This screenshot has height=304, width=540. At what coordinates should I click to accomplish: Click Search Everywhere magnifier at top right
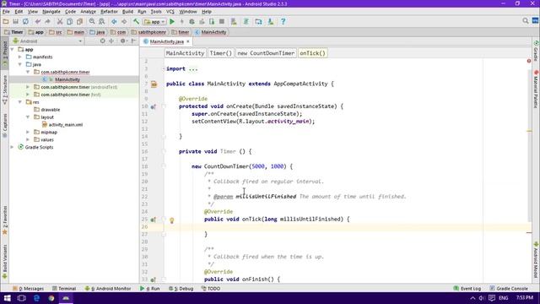pos(526,21)
